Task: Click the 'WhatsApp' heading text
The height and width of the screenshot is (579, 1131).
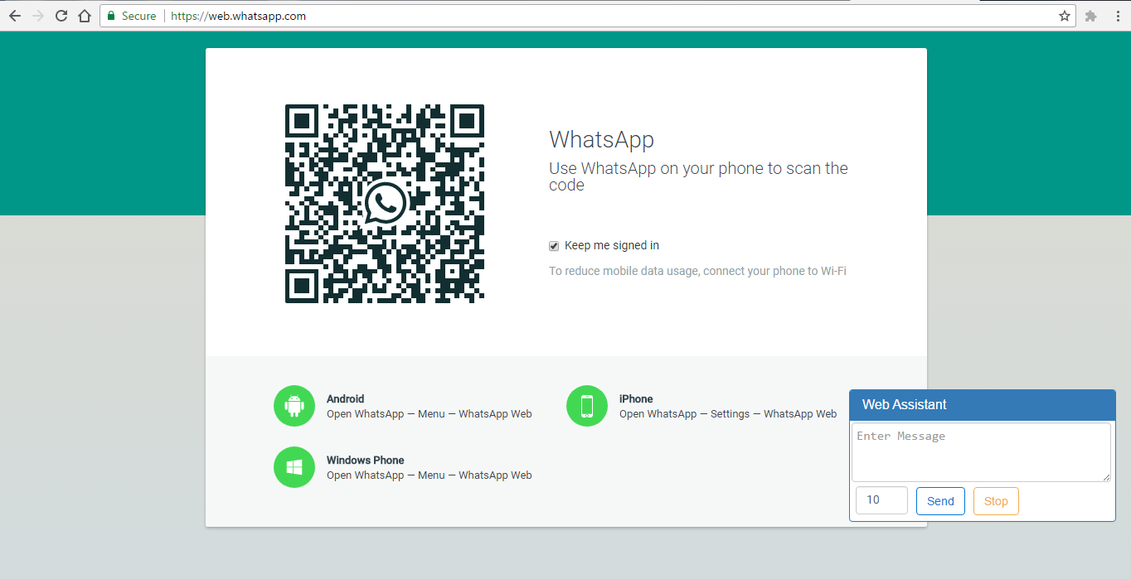Action: pos(601,139)
